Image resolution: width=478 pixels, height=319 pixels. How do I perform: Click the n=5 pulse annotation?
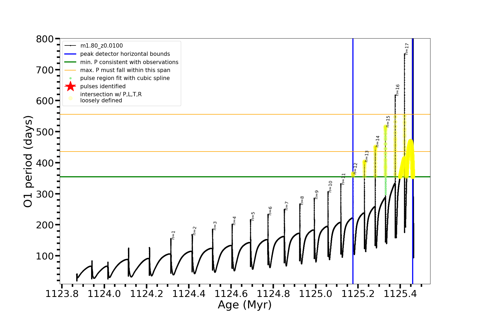coord(253,216)
